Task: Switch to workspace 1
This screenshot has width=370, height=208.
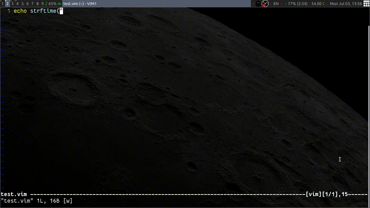Action: 3,4
